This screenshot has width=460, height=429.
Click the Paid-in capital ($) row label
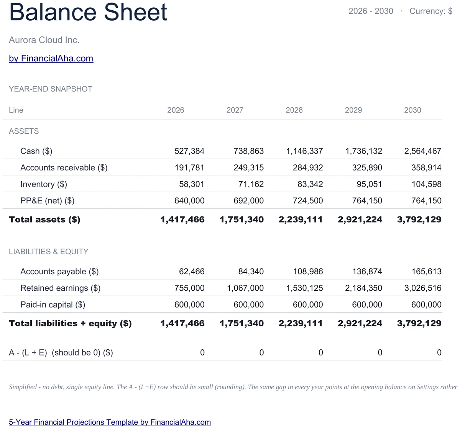click(53, 305)
